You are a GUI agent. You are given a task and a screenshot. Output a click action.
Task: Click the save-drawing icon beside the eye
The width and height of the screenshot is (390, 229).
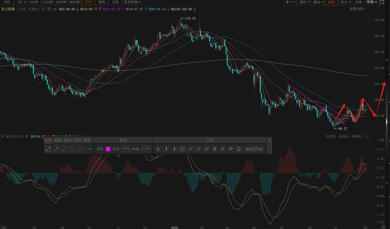click(239, 149)
